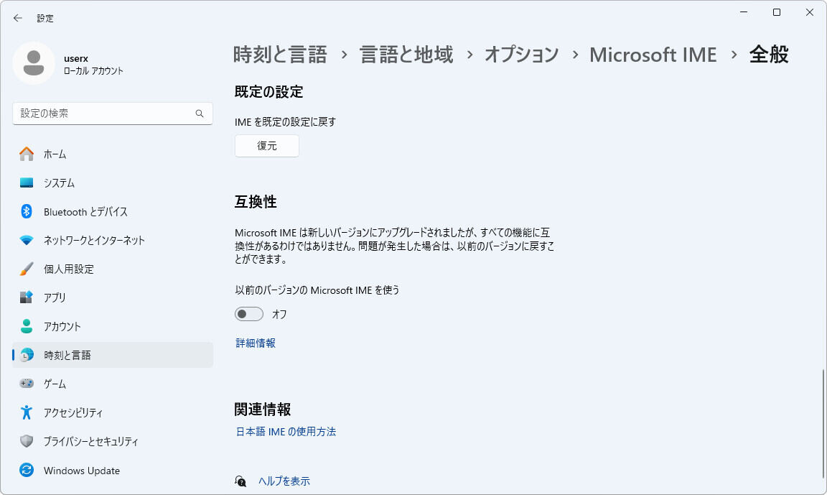This screenshot has width=827, height=495.
Task: Navigate to Microsoft IME breadcrumb
Action: coord(653,55)
